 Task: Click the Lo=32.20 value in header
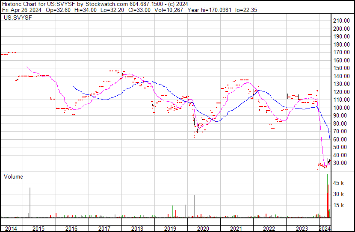point(112,10)
